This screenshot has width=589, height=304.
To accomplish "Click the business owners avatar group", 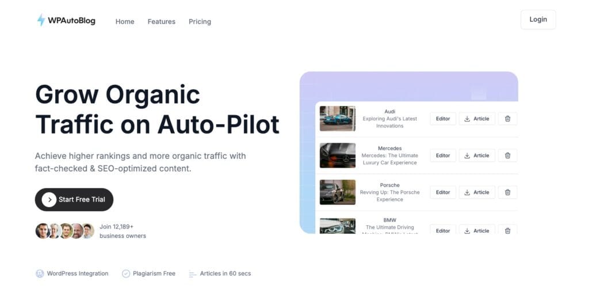I will pos(64,231).
